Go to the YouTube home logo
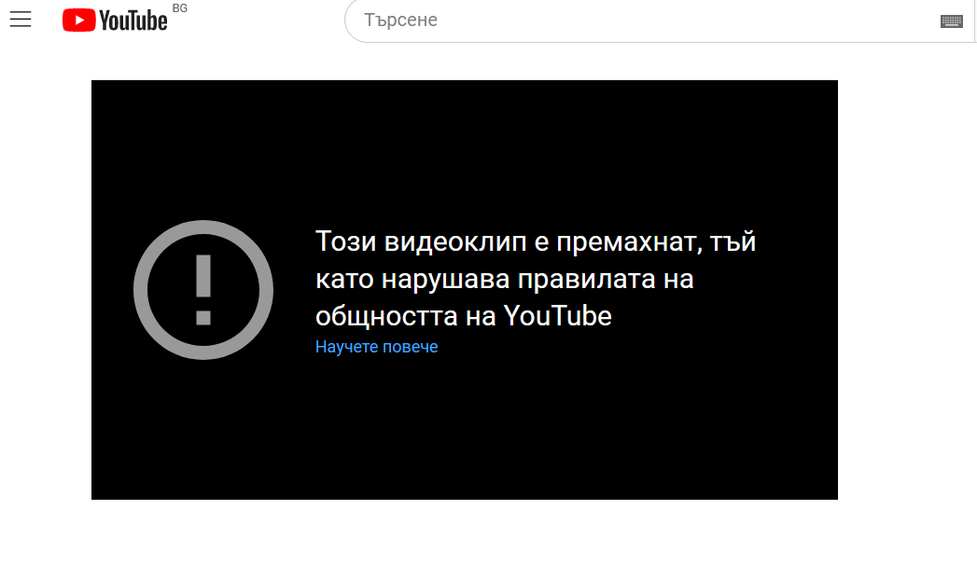 pyautogui.click(x=116, y=21)
